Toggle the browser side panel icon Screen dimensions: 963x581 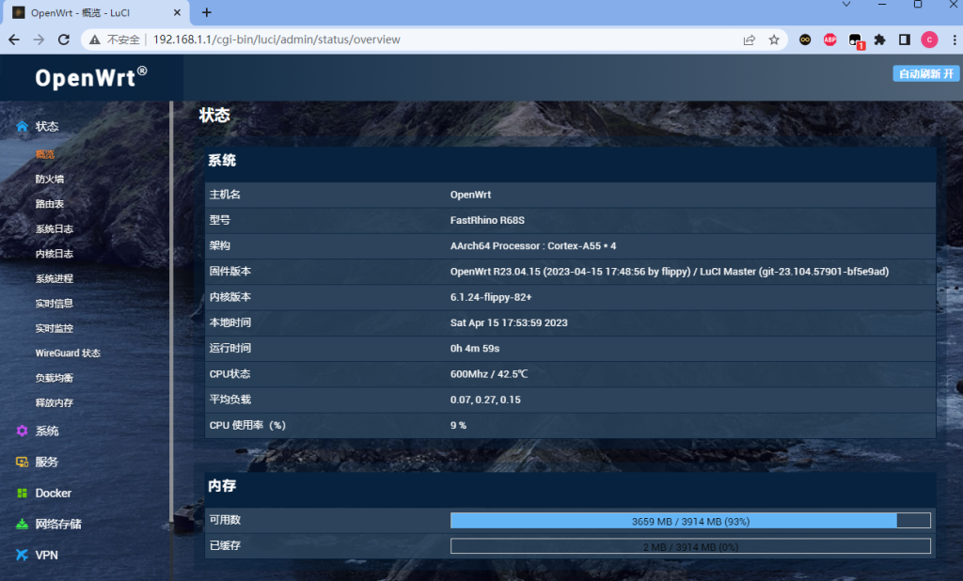coord(905,39)
